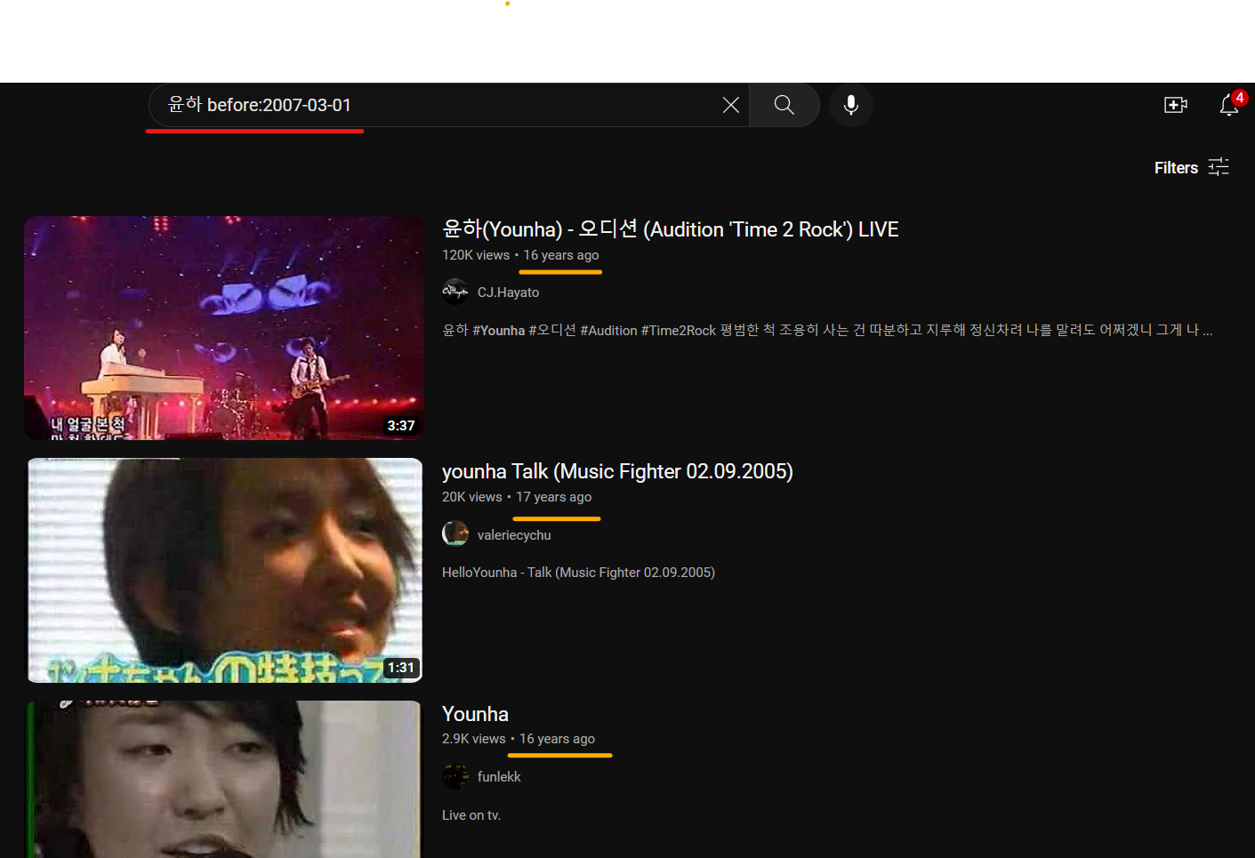Open the Filters options
The width and height of the screenshot is (1255, 858).
1192,167
